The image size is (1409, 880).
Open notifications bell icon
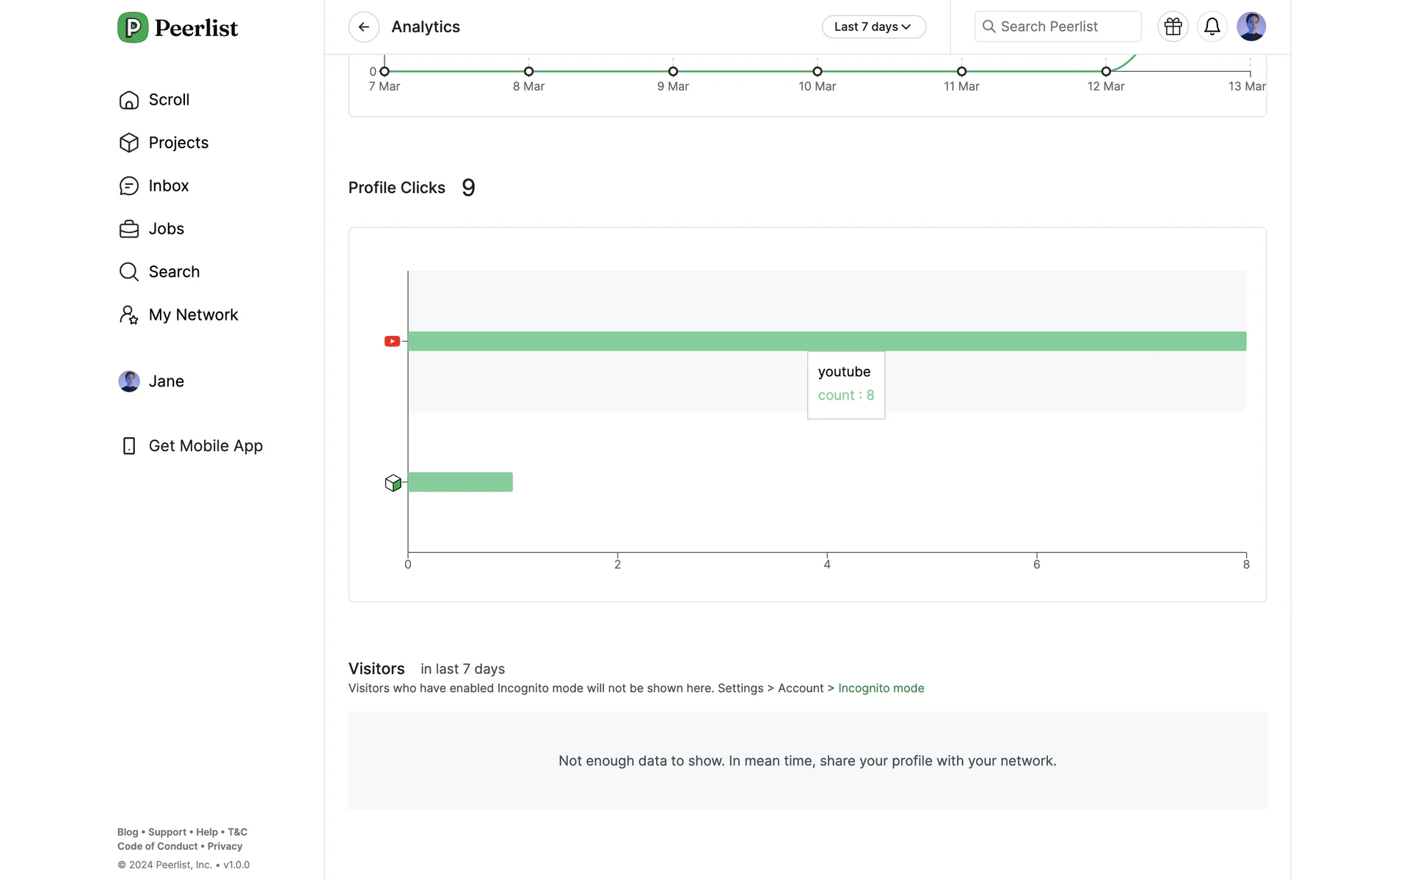tap(1212, 27)
